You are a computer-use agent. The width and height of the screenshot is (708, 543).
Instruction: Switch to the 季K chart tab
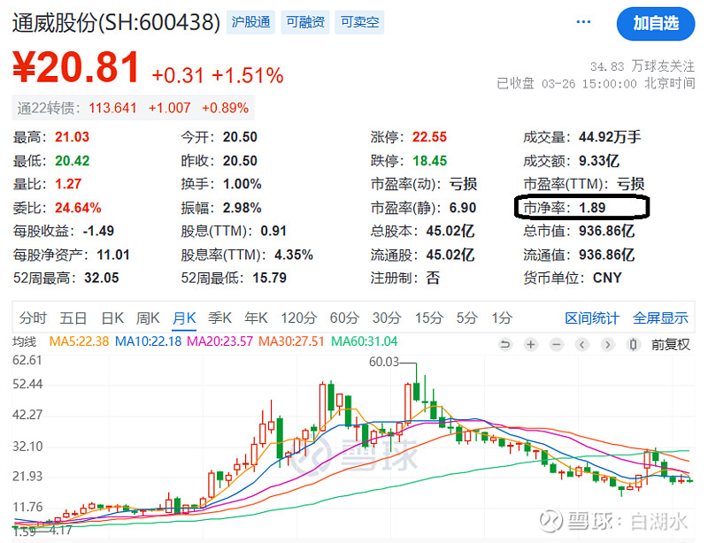tap(219, 317)
